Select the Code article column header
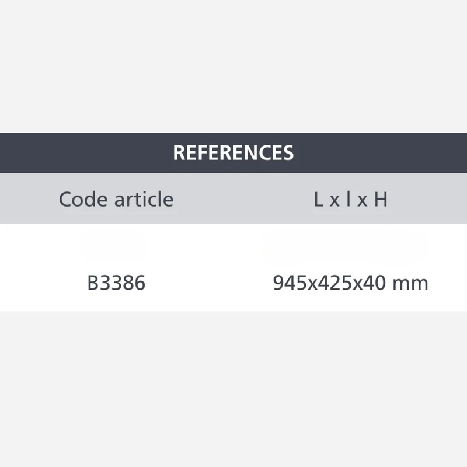 pos(116,199)
